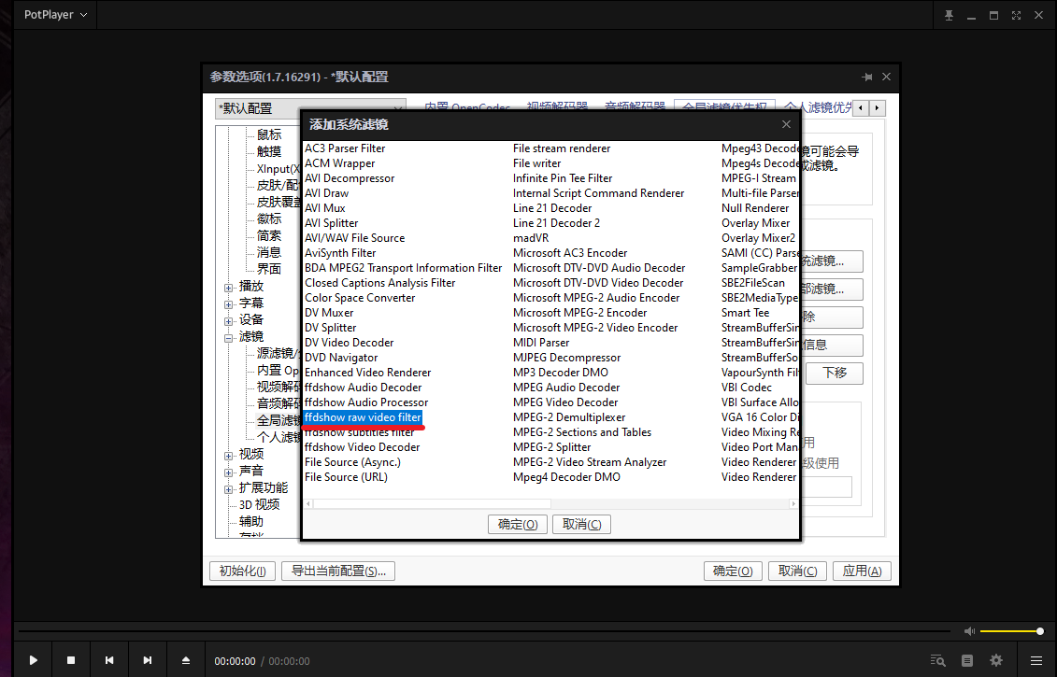
Task: Mute audio via the speaker icon
Action: (x=970, y=631)
